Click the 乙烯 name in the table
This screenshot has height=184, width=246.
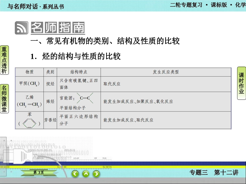[x=30, y=97]
